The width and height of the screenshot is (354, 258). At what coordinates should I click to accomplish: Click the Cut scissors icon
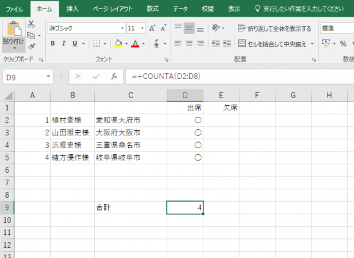31,24
